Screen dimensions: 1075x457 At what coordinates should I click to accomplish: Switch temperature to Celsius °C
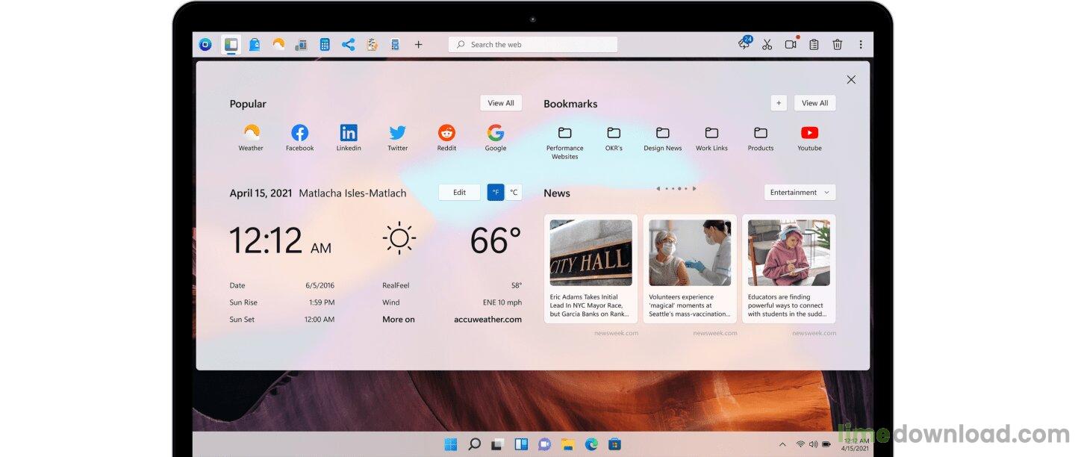[x=514, y=193]
